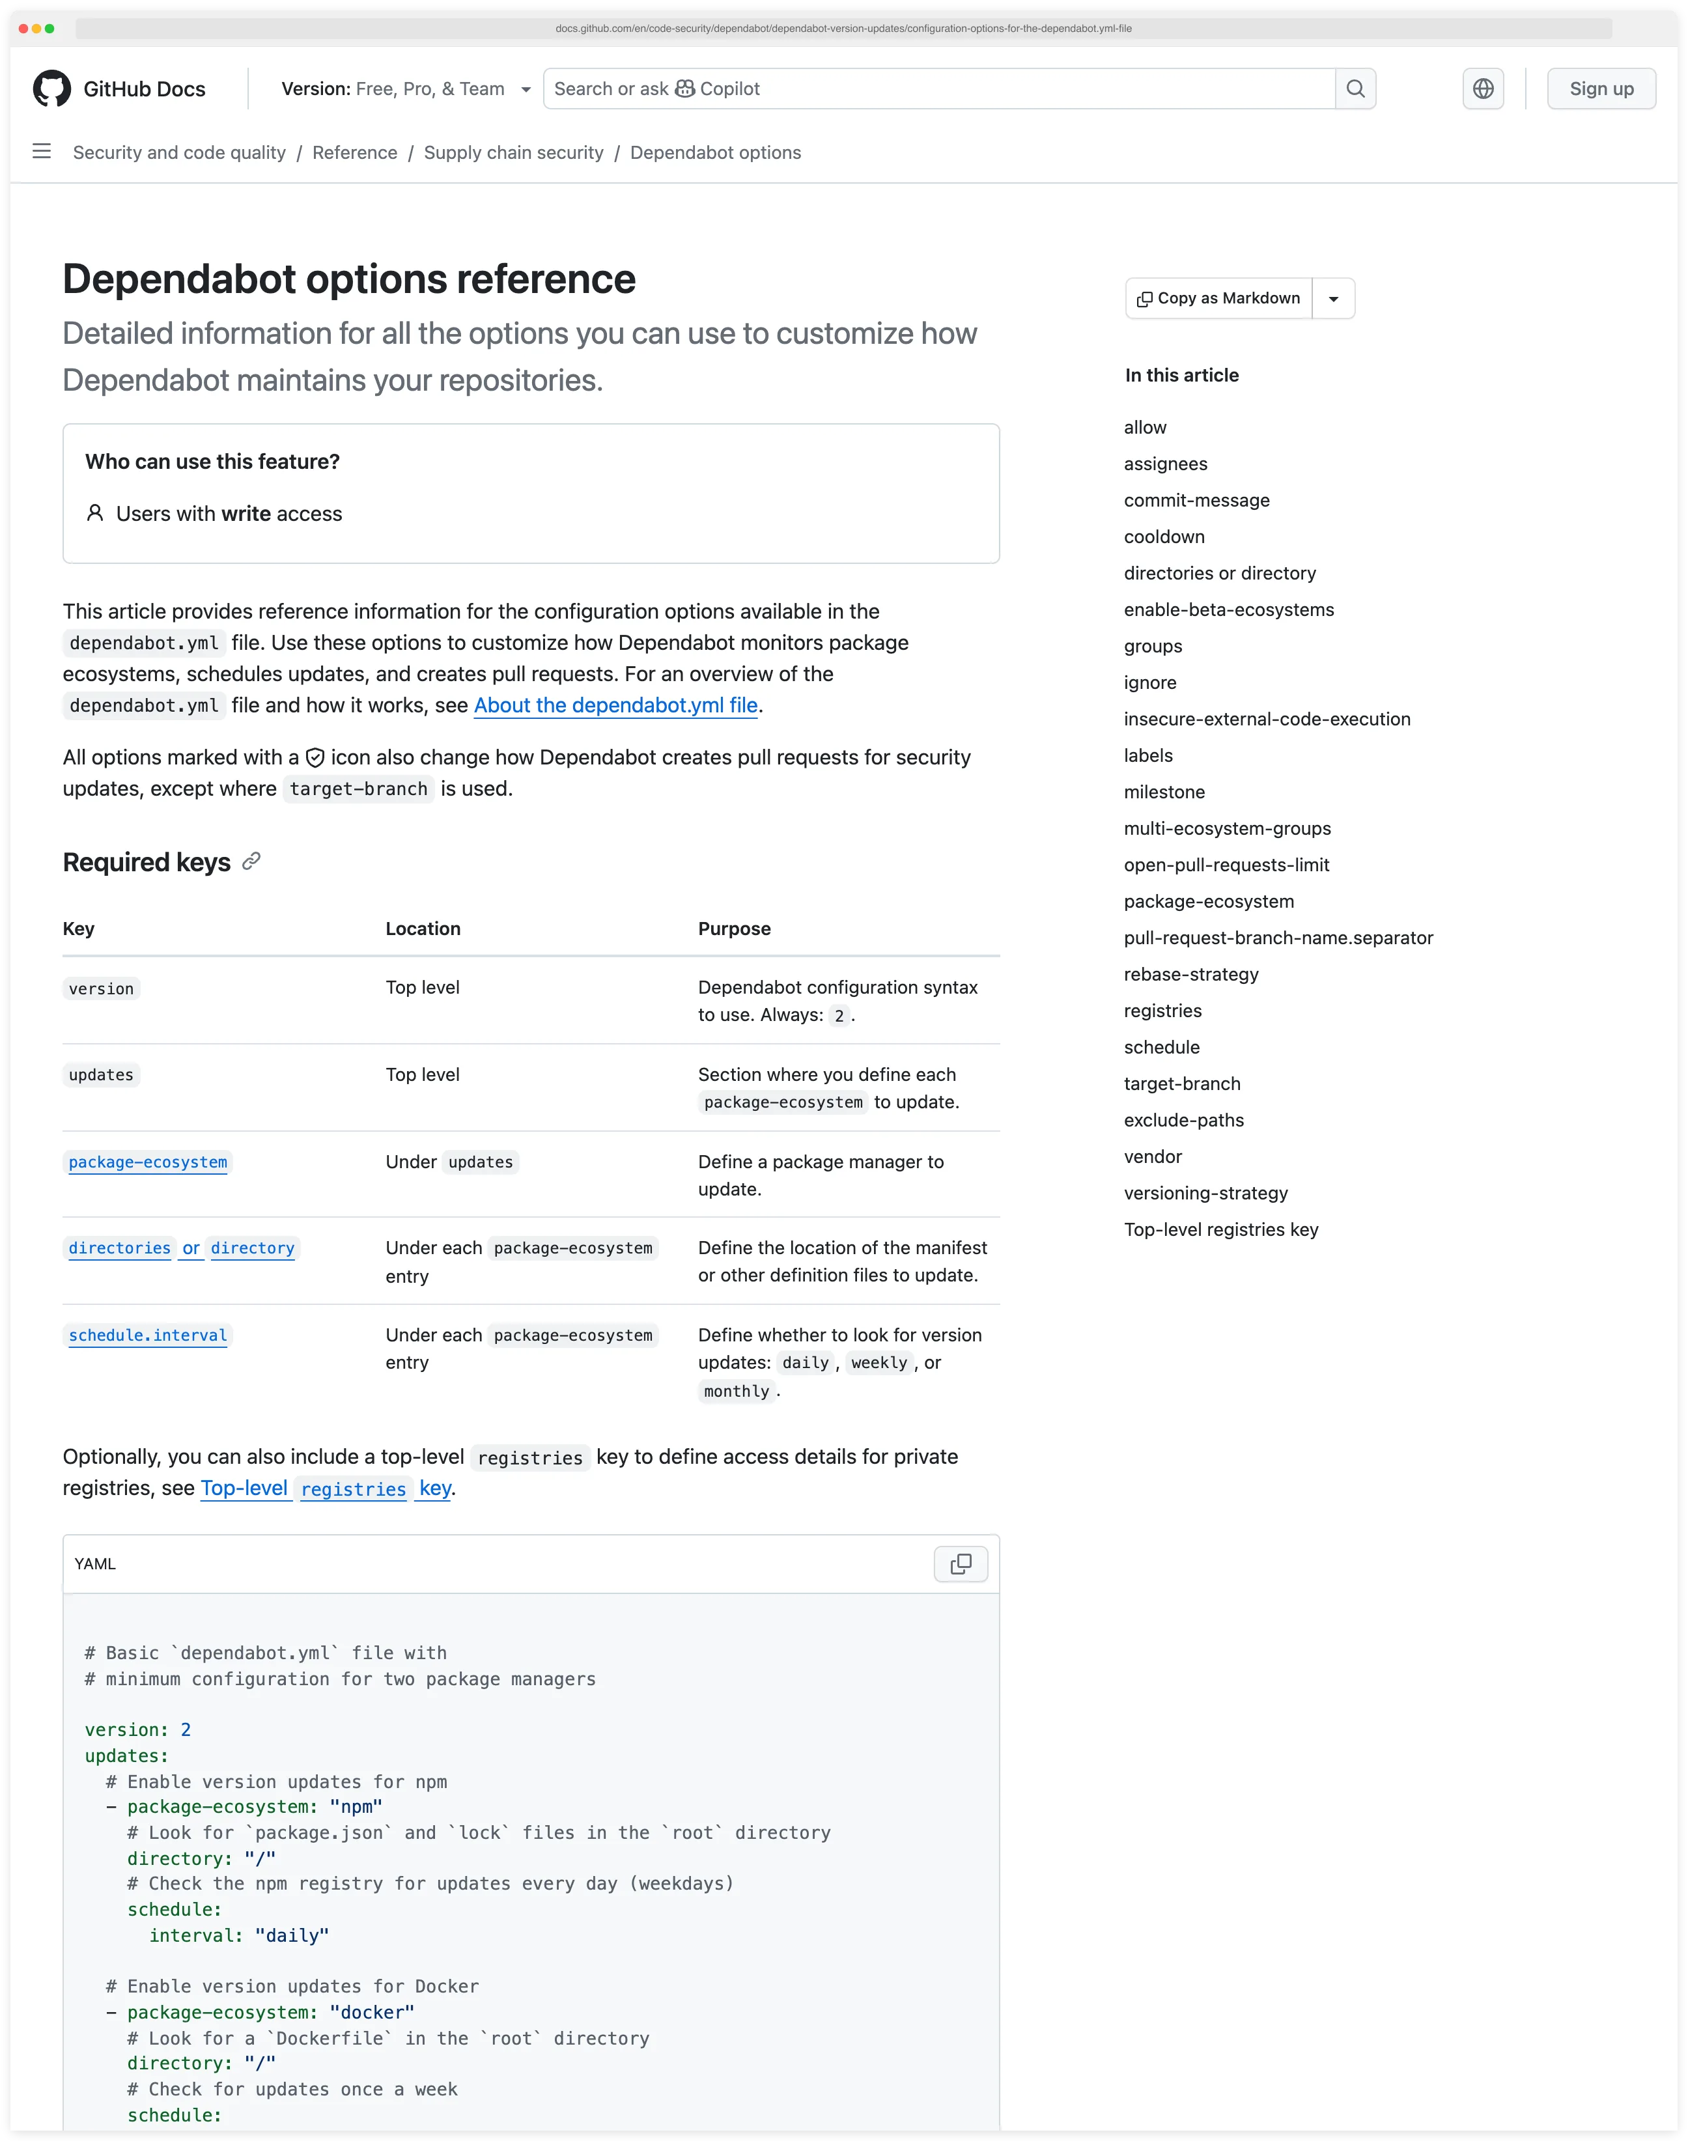Viewport: 1688px width, 2141px height.
Task: Jump to milestone section
Action: click(1164, 792)
